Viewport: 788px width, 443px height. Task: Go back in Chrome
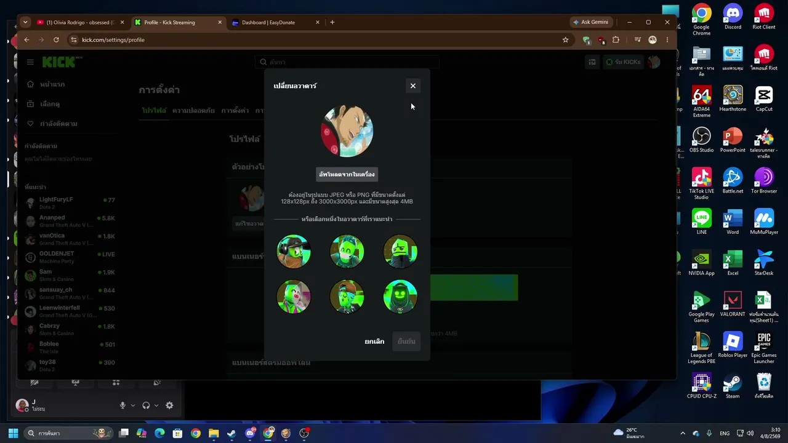(x=26, y=40)
